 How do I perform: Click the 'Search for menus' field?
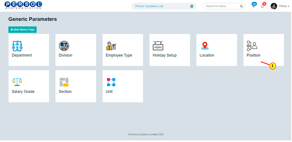pos(224,6)
